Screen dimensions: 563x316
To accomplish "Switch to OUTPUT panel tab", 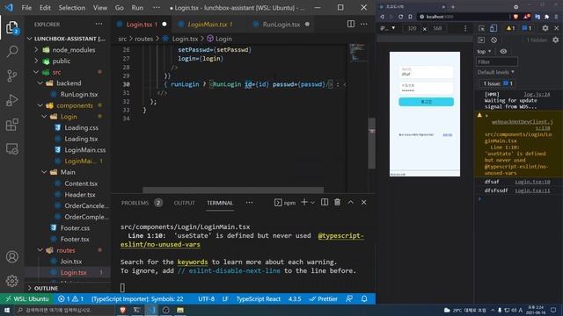I will click(184, 203).
